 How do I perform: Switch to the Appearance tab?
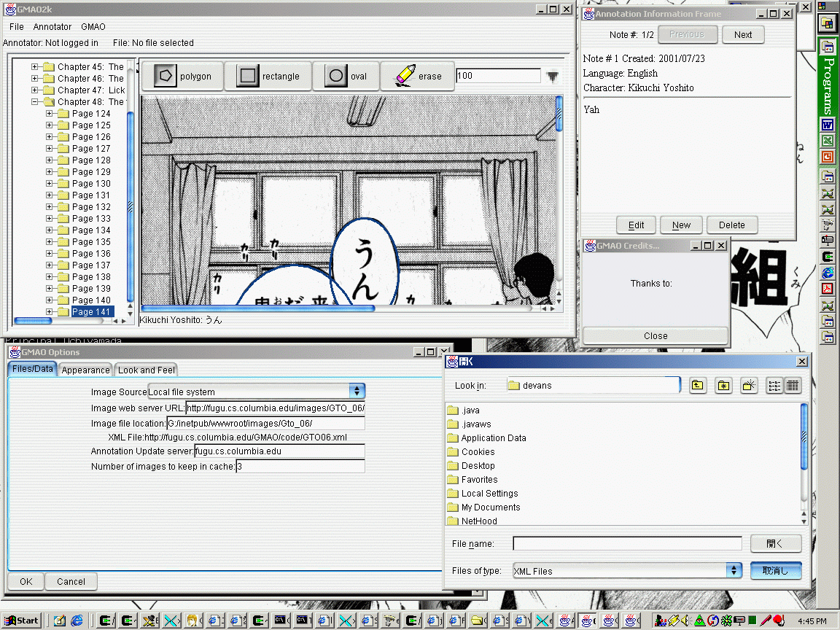pyautogui.click(x=86, y=370)
